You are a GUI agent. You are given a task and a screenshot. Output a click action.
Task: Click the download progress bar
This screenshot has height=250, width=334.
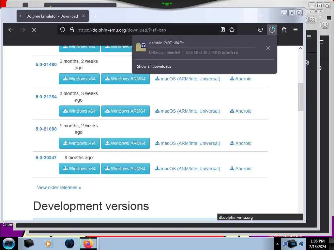202,48
